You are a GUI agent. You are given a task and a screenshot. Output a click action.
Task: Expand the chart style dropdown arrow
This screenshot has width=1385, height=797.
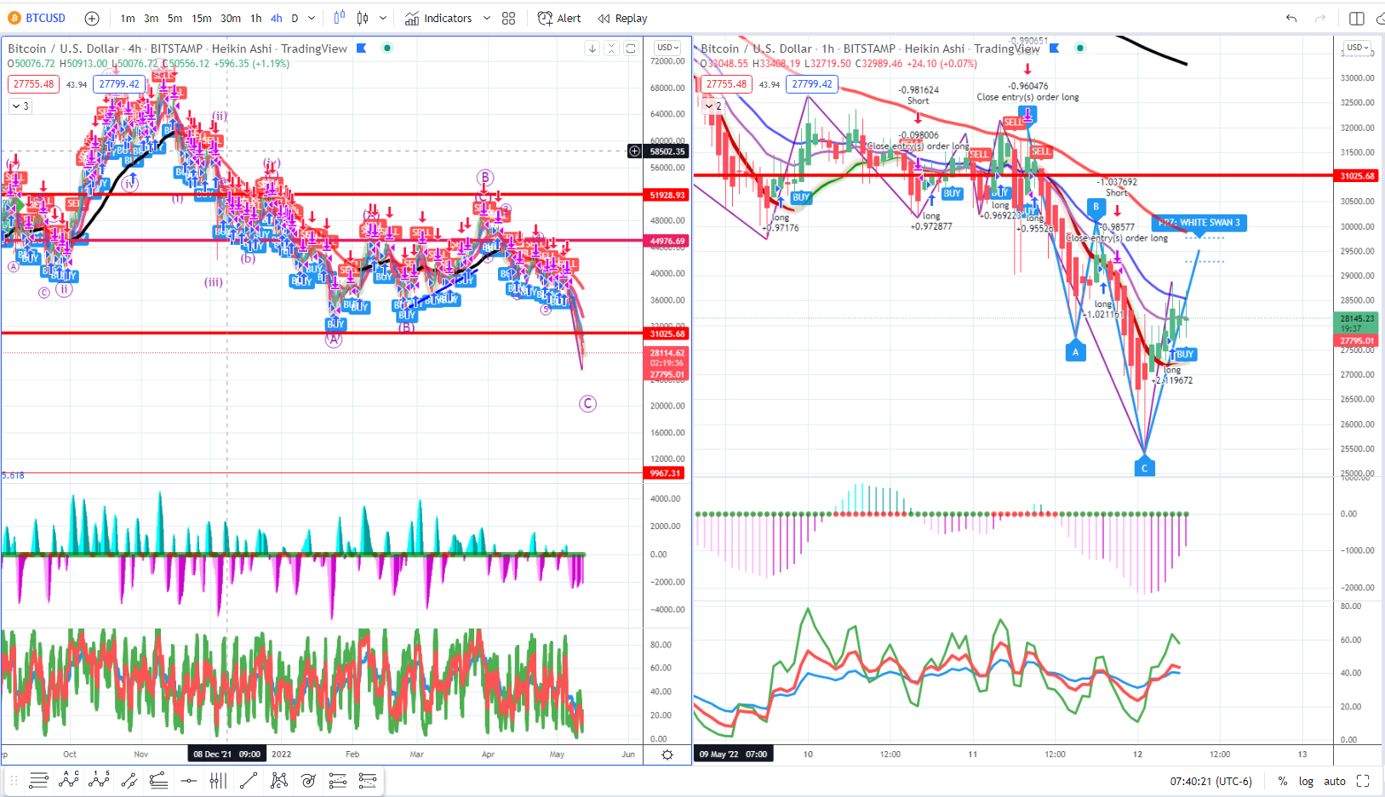pyautogui.click(x=383, y=18)
